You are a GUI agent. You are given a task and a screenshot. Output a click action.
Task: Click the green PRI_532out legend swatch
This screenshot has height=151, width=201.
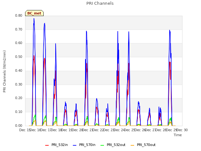coord(102,145)
